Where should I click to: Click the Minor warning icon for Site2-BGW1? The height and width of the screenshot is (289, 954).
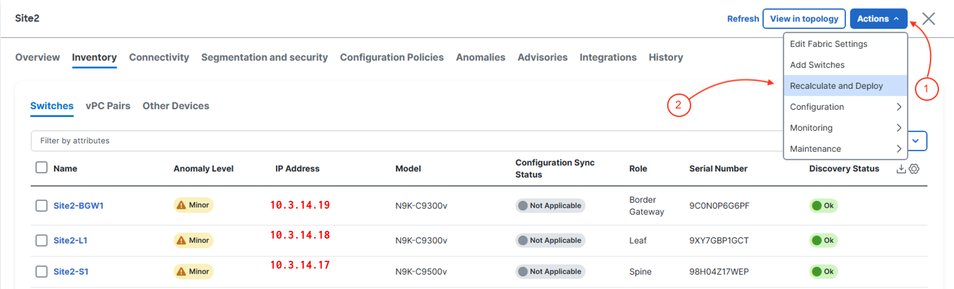pos(181,205)
